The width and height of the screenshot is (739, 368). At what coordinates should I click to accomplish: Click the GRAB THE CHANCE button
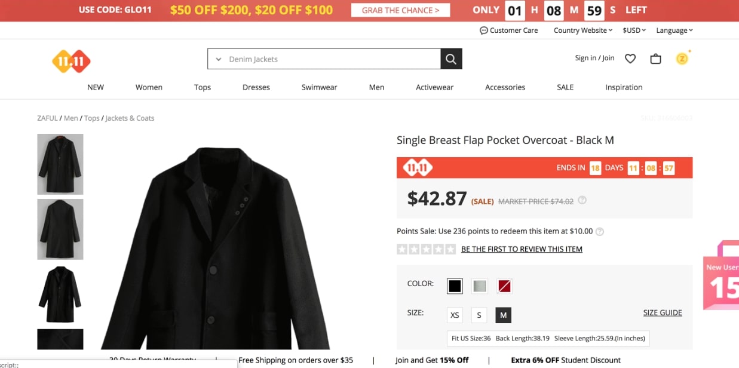coord(401,10)
